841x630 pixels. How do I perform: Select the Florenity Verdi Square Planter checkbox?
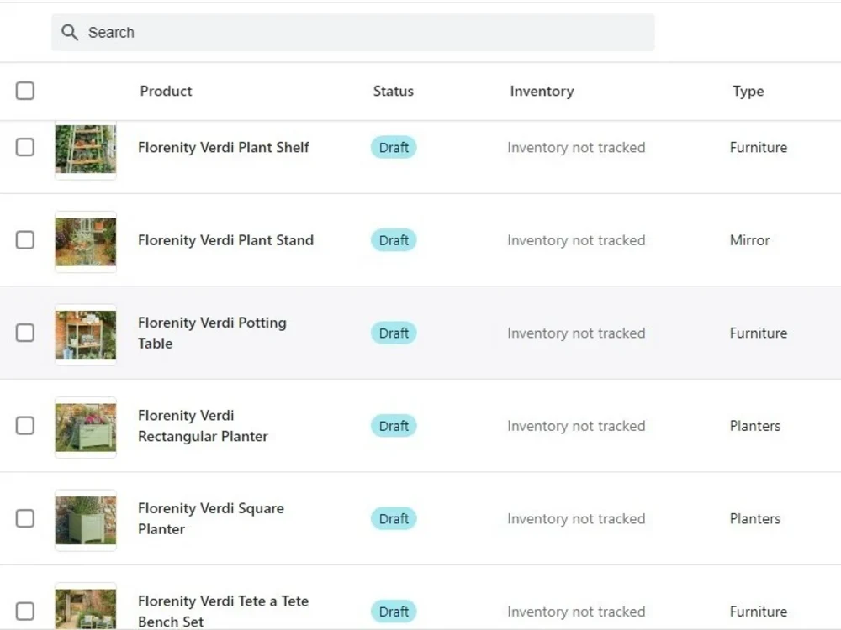[25, 518]
